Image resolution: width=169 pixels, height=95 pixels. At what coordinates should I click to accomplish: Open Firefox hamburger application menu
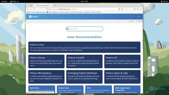coord(141,9)
